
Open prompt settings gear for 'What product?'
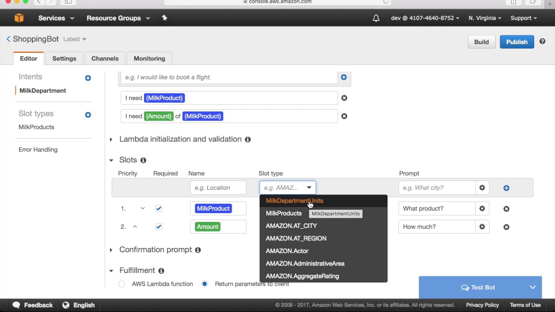click(x=482, y=208)
